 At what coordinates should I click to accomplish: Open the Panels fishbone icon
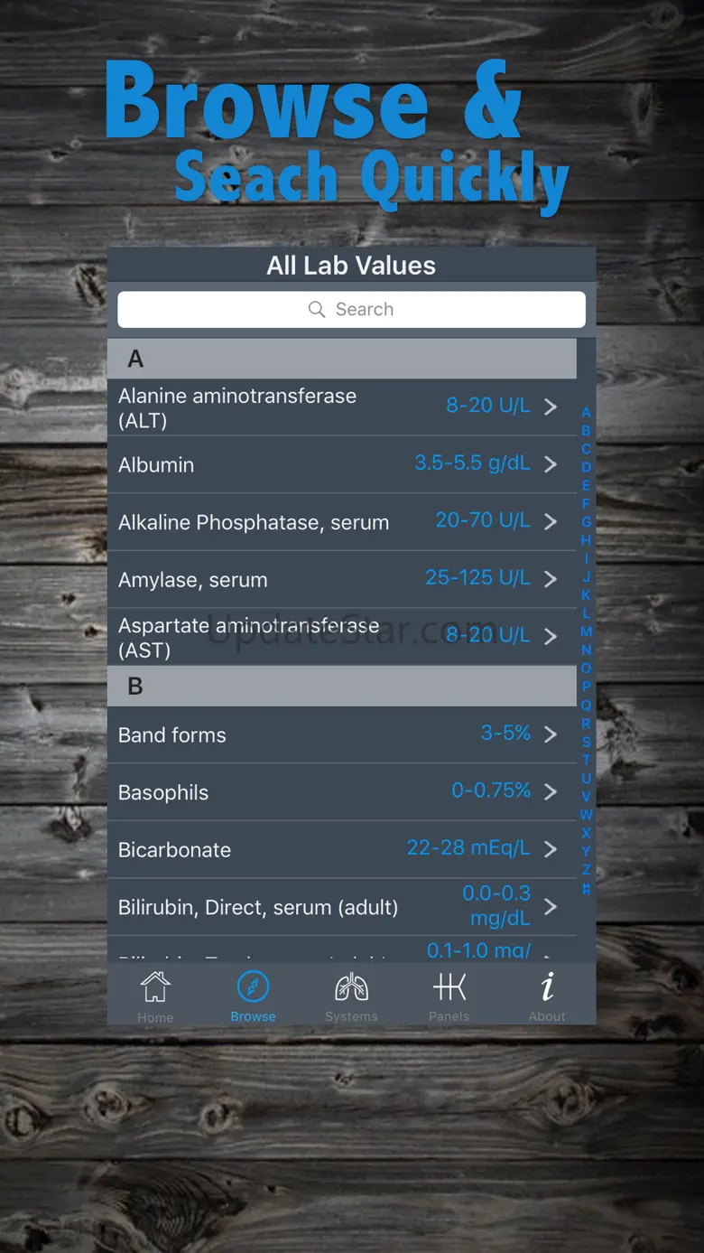(x=449, y=987)
